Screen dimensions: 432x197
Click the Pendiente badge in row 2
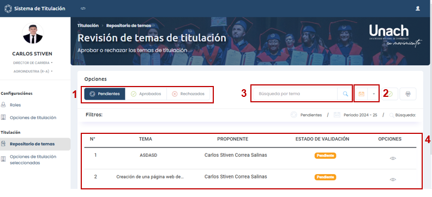pos(326,177)
